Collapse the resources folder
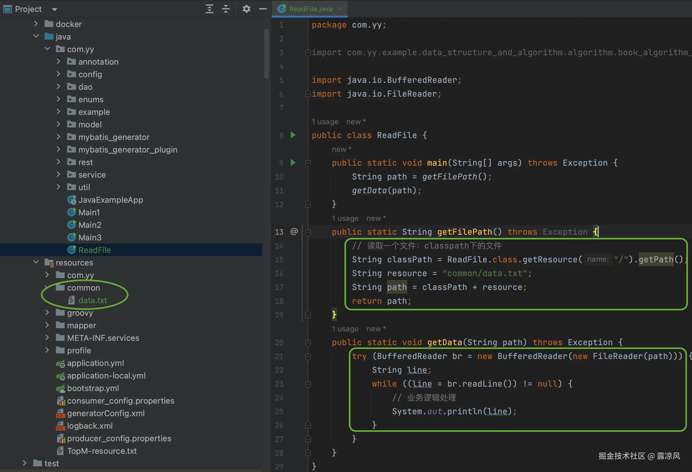This screenshot has width=692, height=472. 36,262
